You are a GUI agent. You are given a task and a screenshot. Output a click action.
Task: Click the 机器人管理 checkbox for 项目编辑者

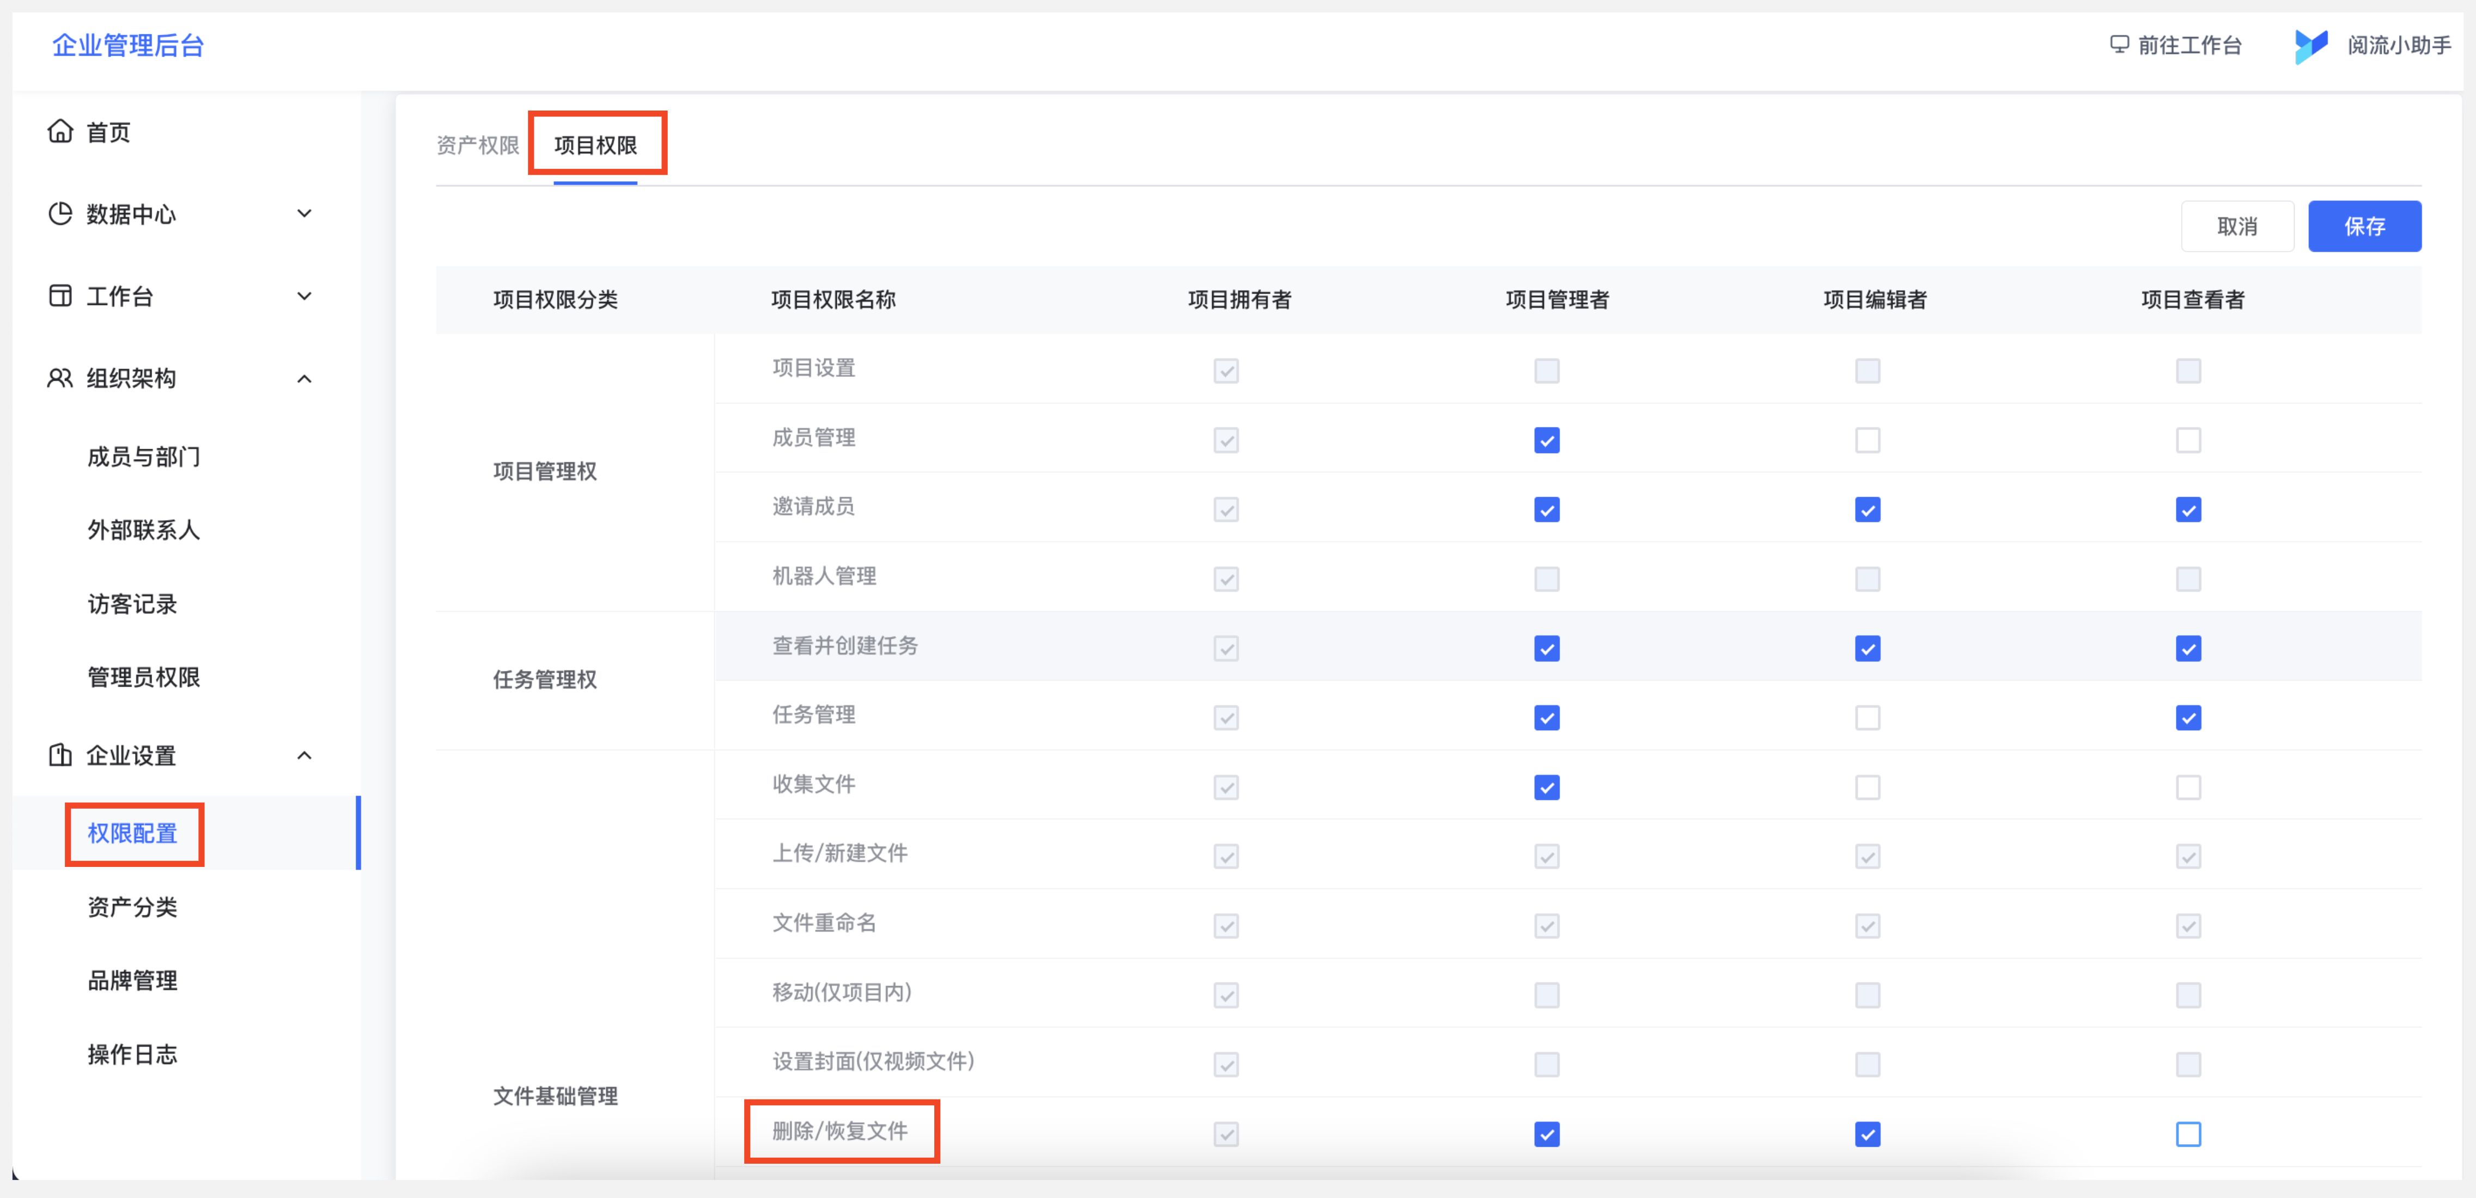click(x=1866, y=579)
